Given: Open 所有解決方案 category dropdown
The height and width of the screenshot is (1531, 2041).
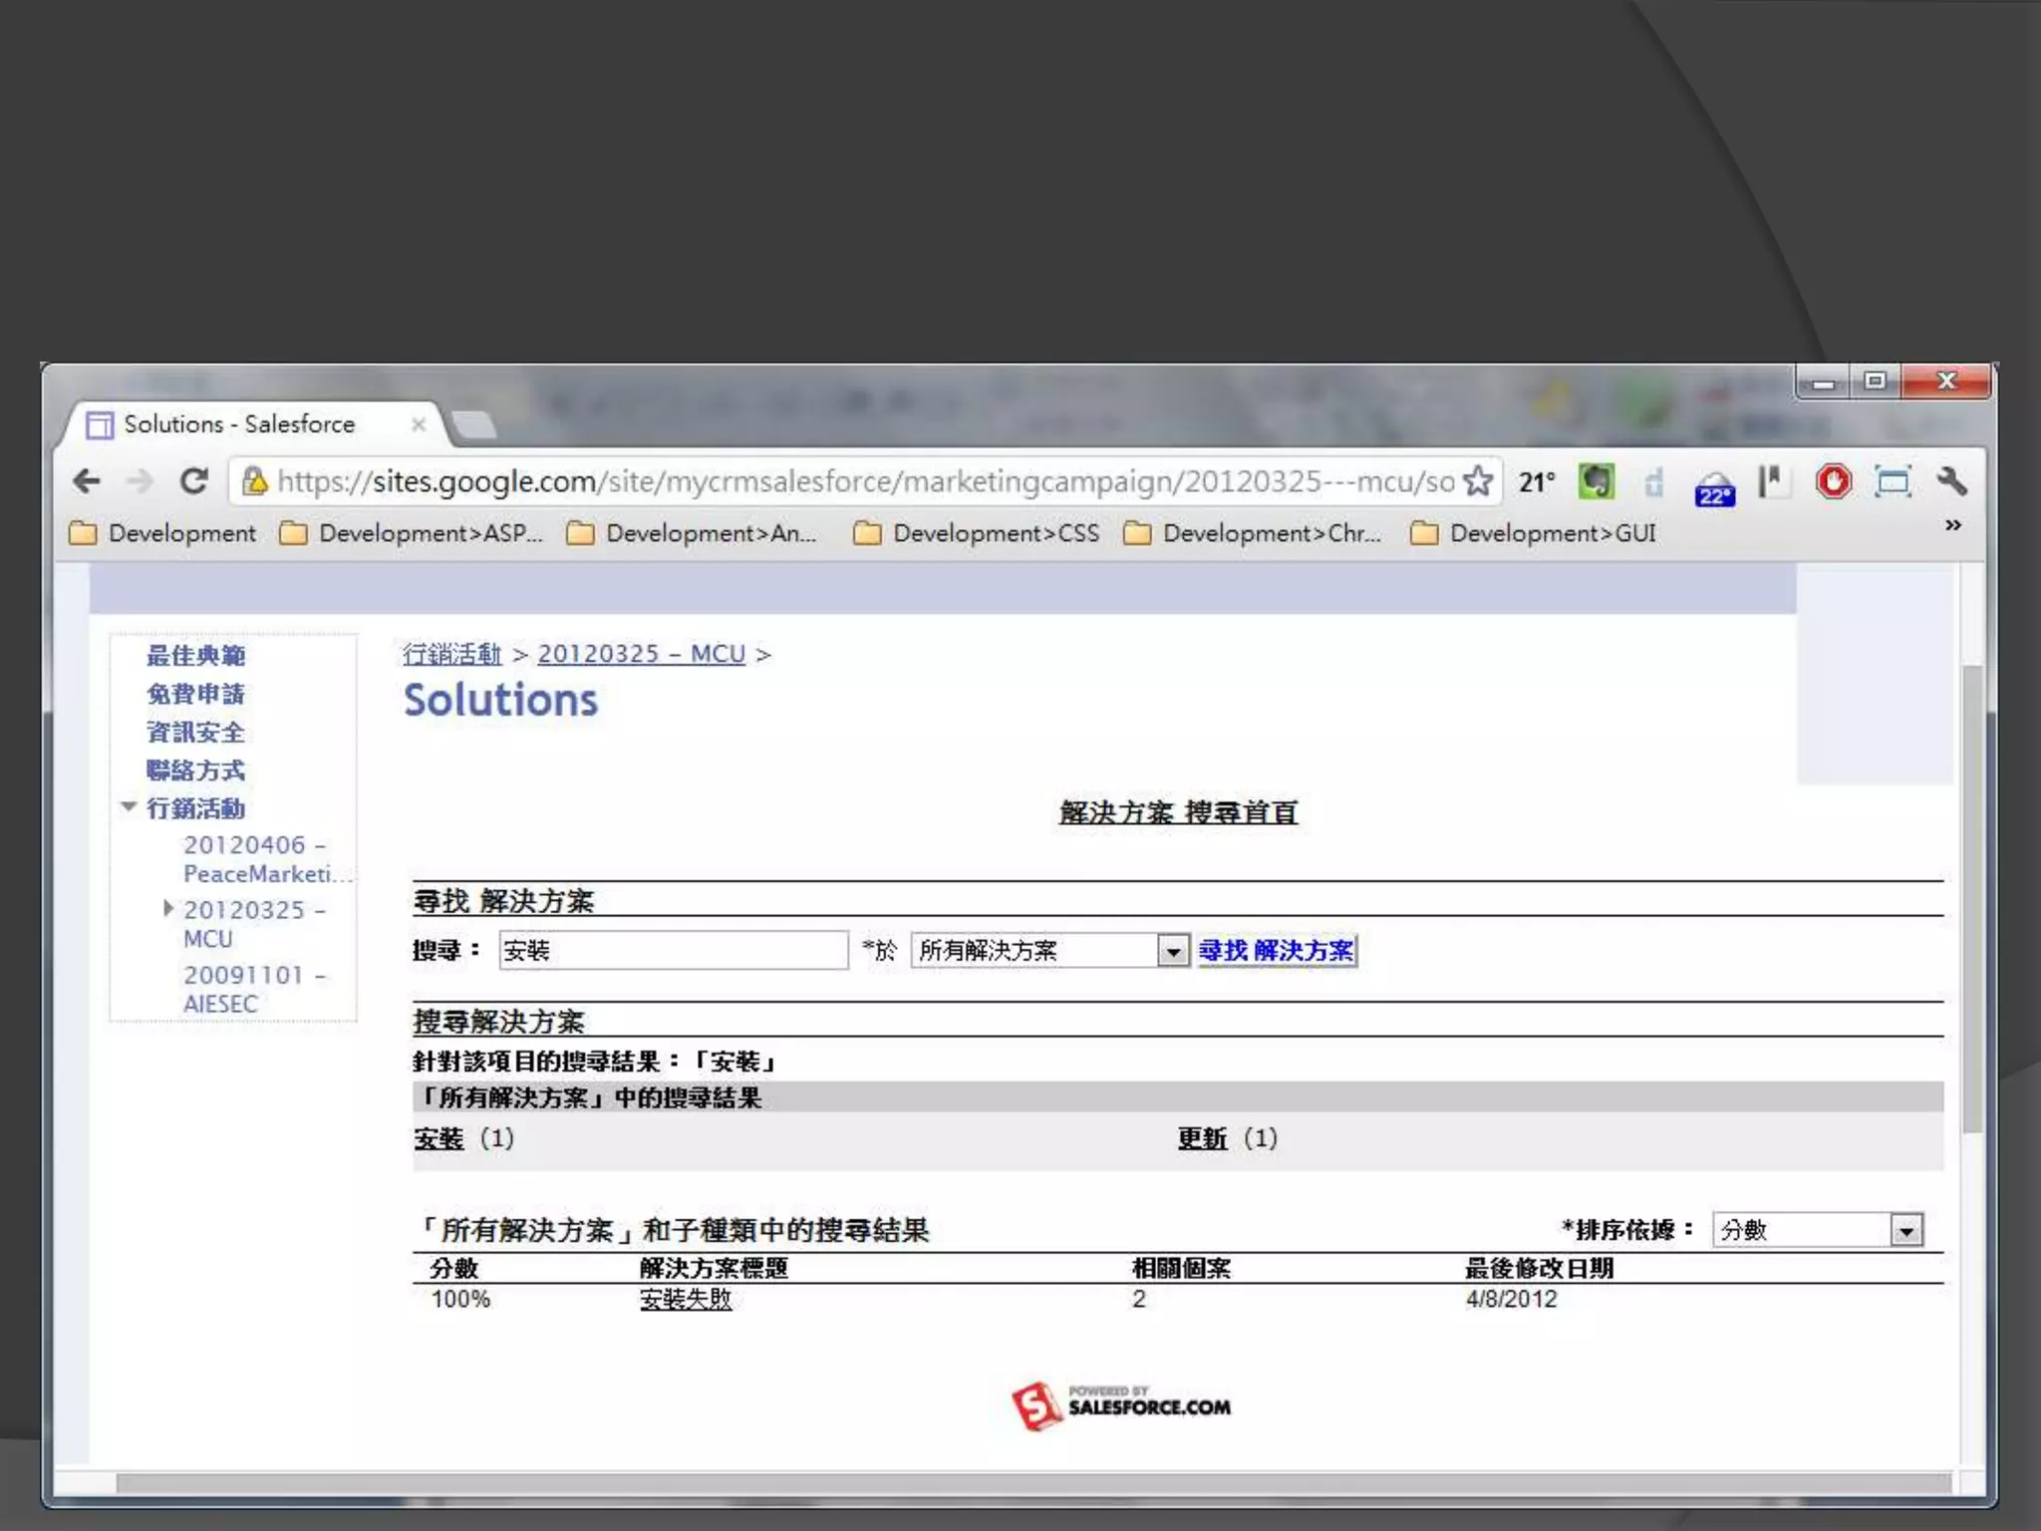Looking at the screenshot, I should [x=1172, y=951].
